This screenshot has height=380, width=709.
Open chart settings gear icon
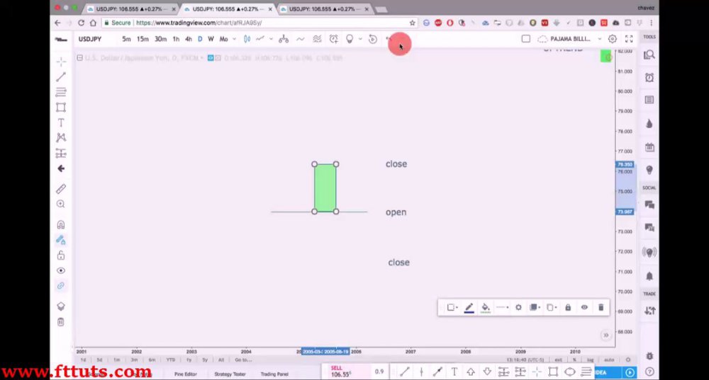[x=613, y=39]
